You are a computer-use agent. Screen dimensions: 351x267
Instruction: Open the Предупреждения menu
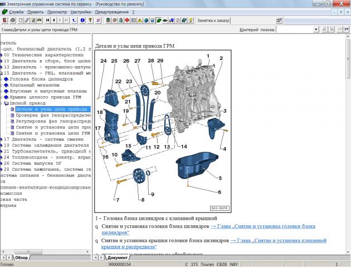[x=111, y=12]
